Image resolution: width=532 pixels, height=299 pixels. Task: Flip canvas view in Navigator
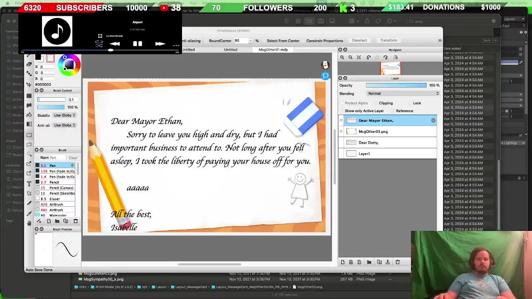tap(395, 58)
